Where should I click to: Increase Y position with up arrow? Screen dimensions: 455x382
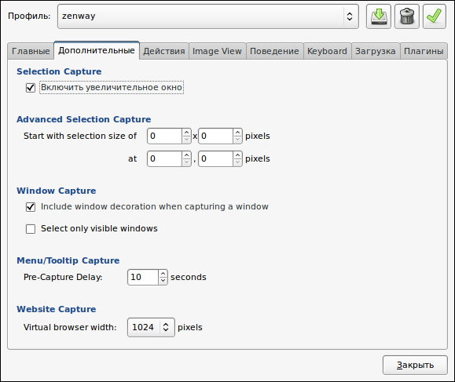[237, 155]
